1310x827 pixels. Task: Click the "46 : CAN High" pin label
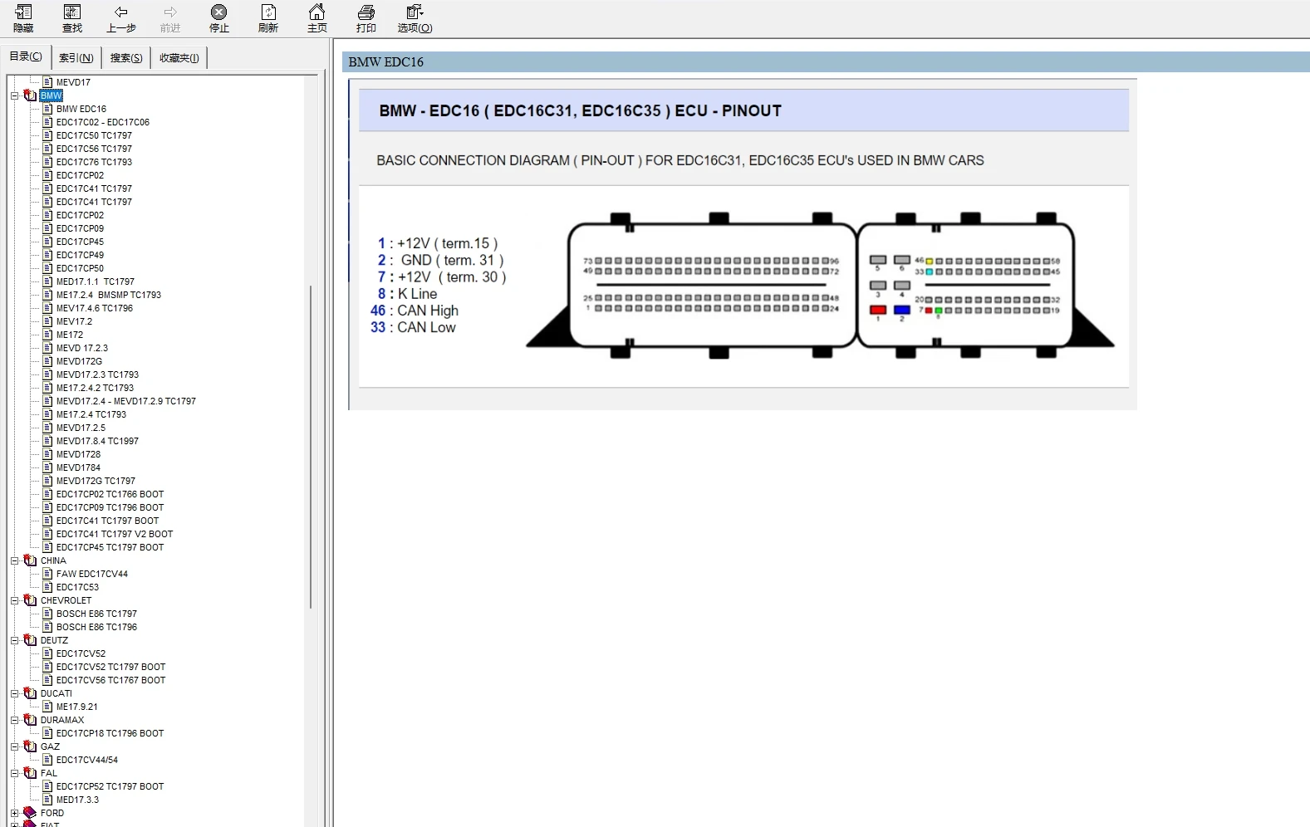coord(415,311)
